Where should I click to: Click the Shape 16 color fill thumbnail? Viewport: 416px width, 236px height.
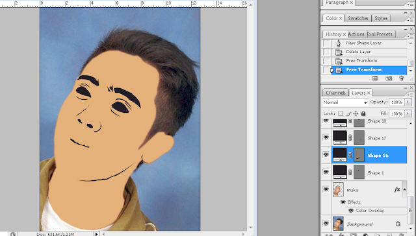[x=340, y=155]
